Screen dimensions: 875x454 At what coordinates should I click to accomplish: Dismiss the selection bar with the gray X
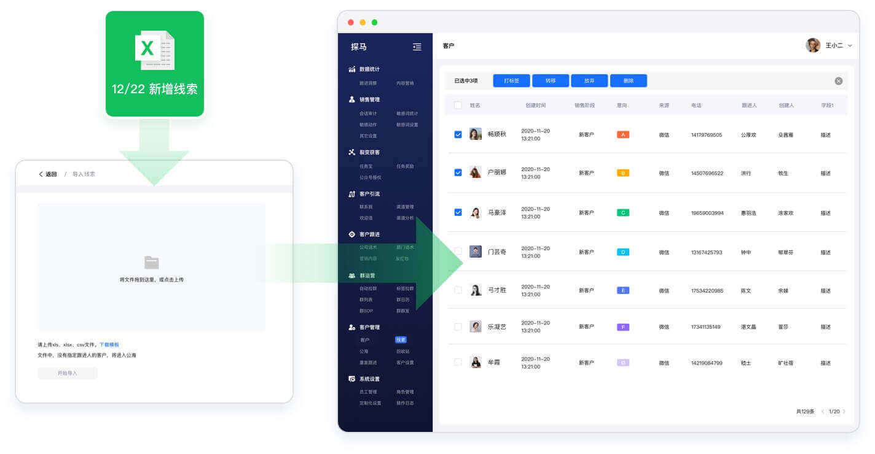point(839,81)
